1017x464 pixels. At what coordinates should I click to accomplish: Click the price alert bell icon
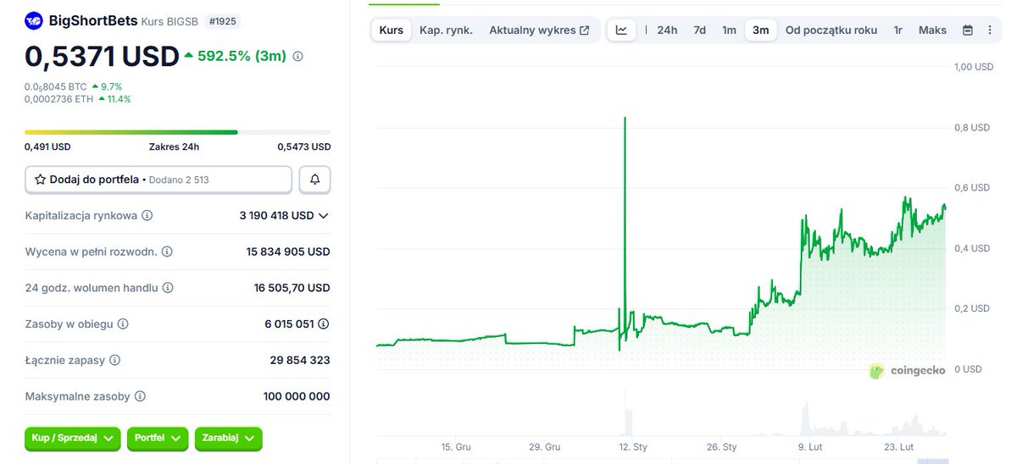(314, 180)
